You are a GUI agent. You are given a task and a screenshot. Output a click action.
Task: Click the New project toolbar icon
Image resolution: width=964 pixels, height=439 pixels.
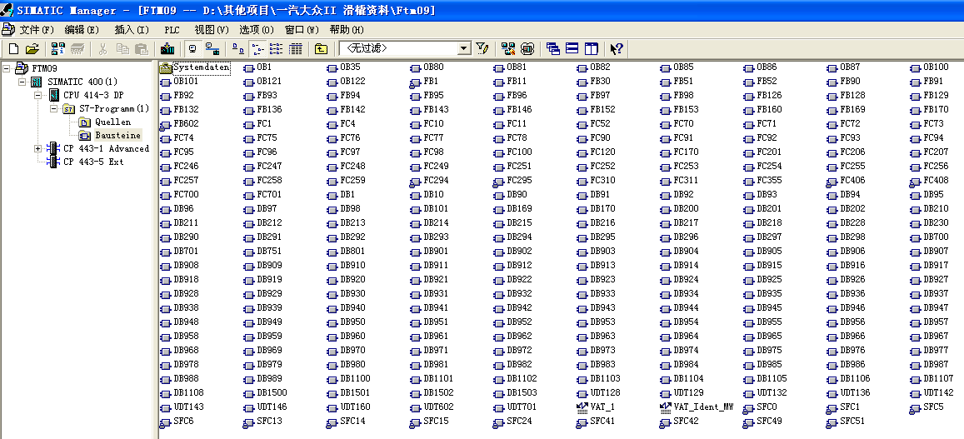(x=12, y=49)
